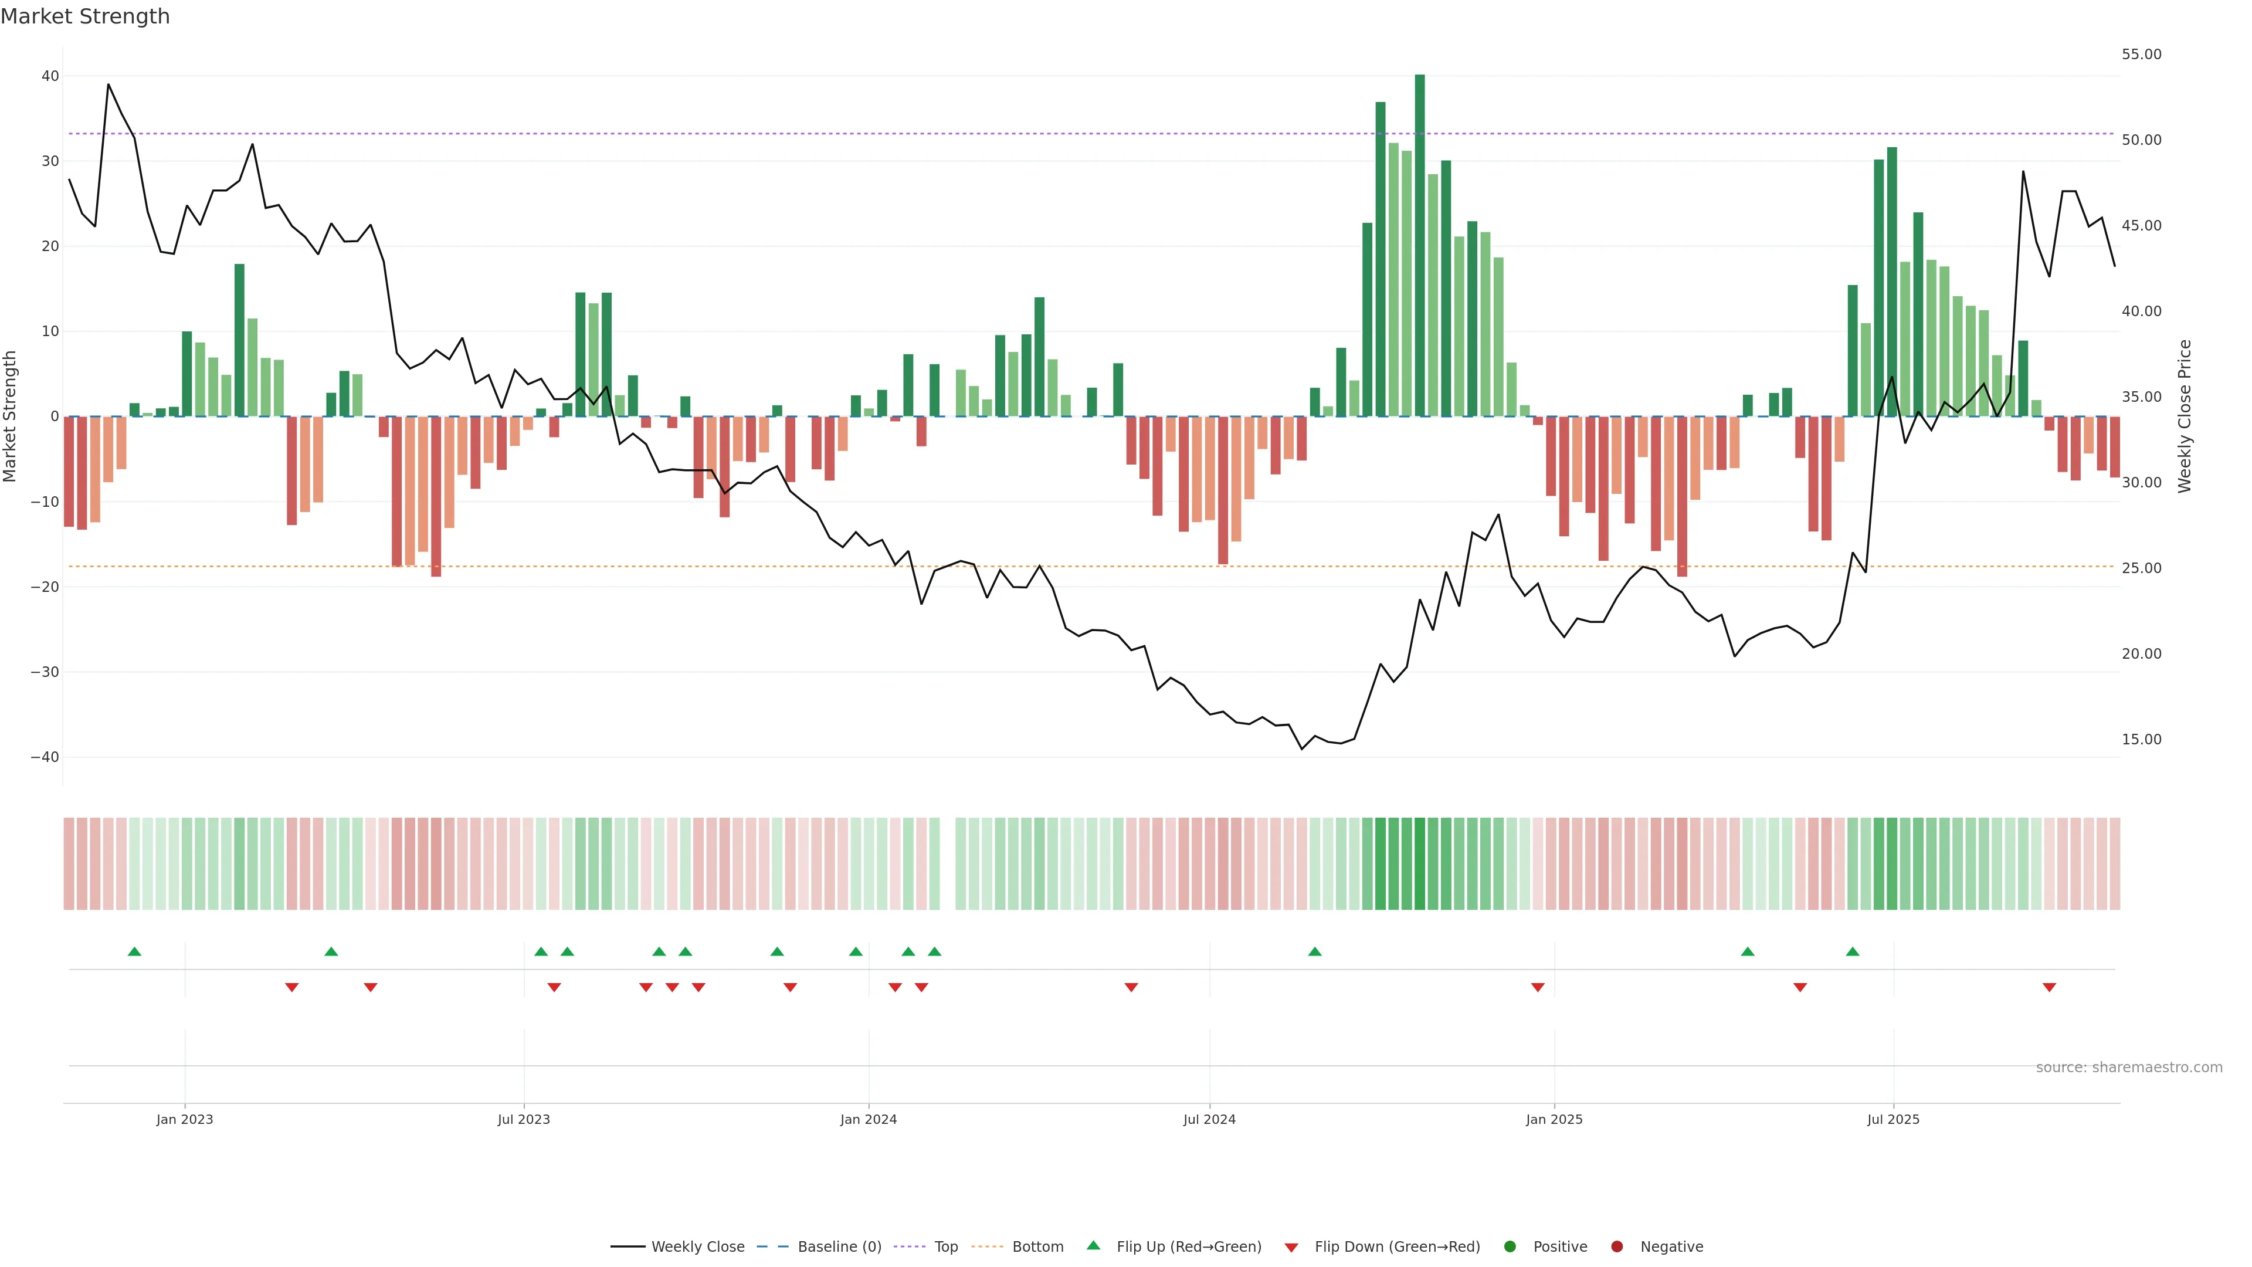2252x1267 pixels.
Task: Click the Flip Down legend triangle icon
Action: pyautogui.click(x=1291, y=1248)
